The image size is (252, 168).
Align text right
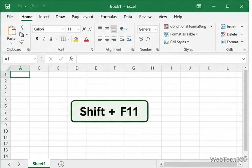(114, 39)
